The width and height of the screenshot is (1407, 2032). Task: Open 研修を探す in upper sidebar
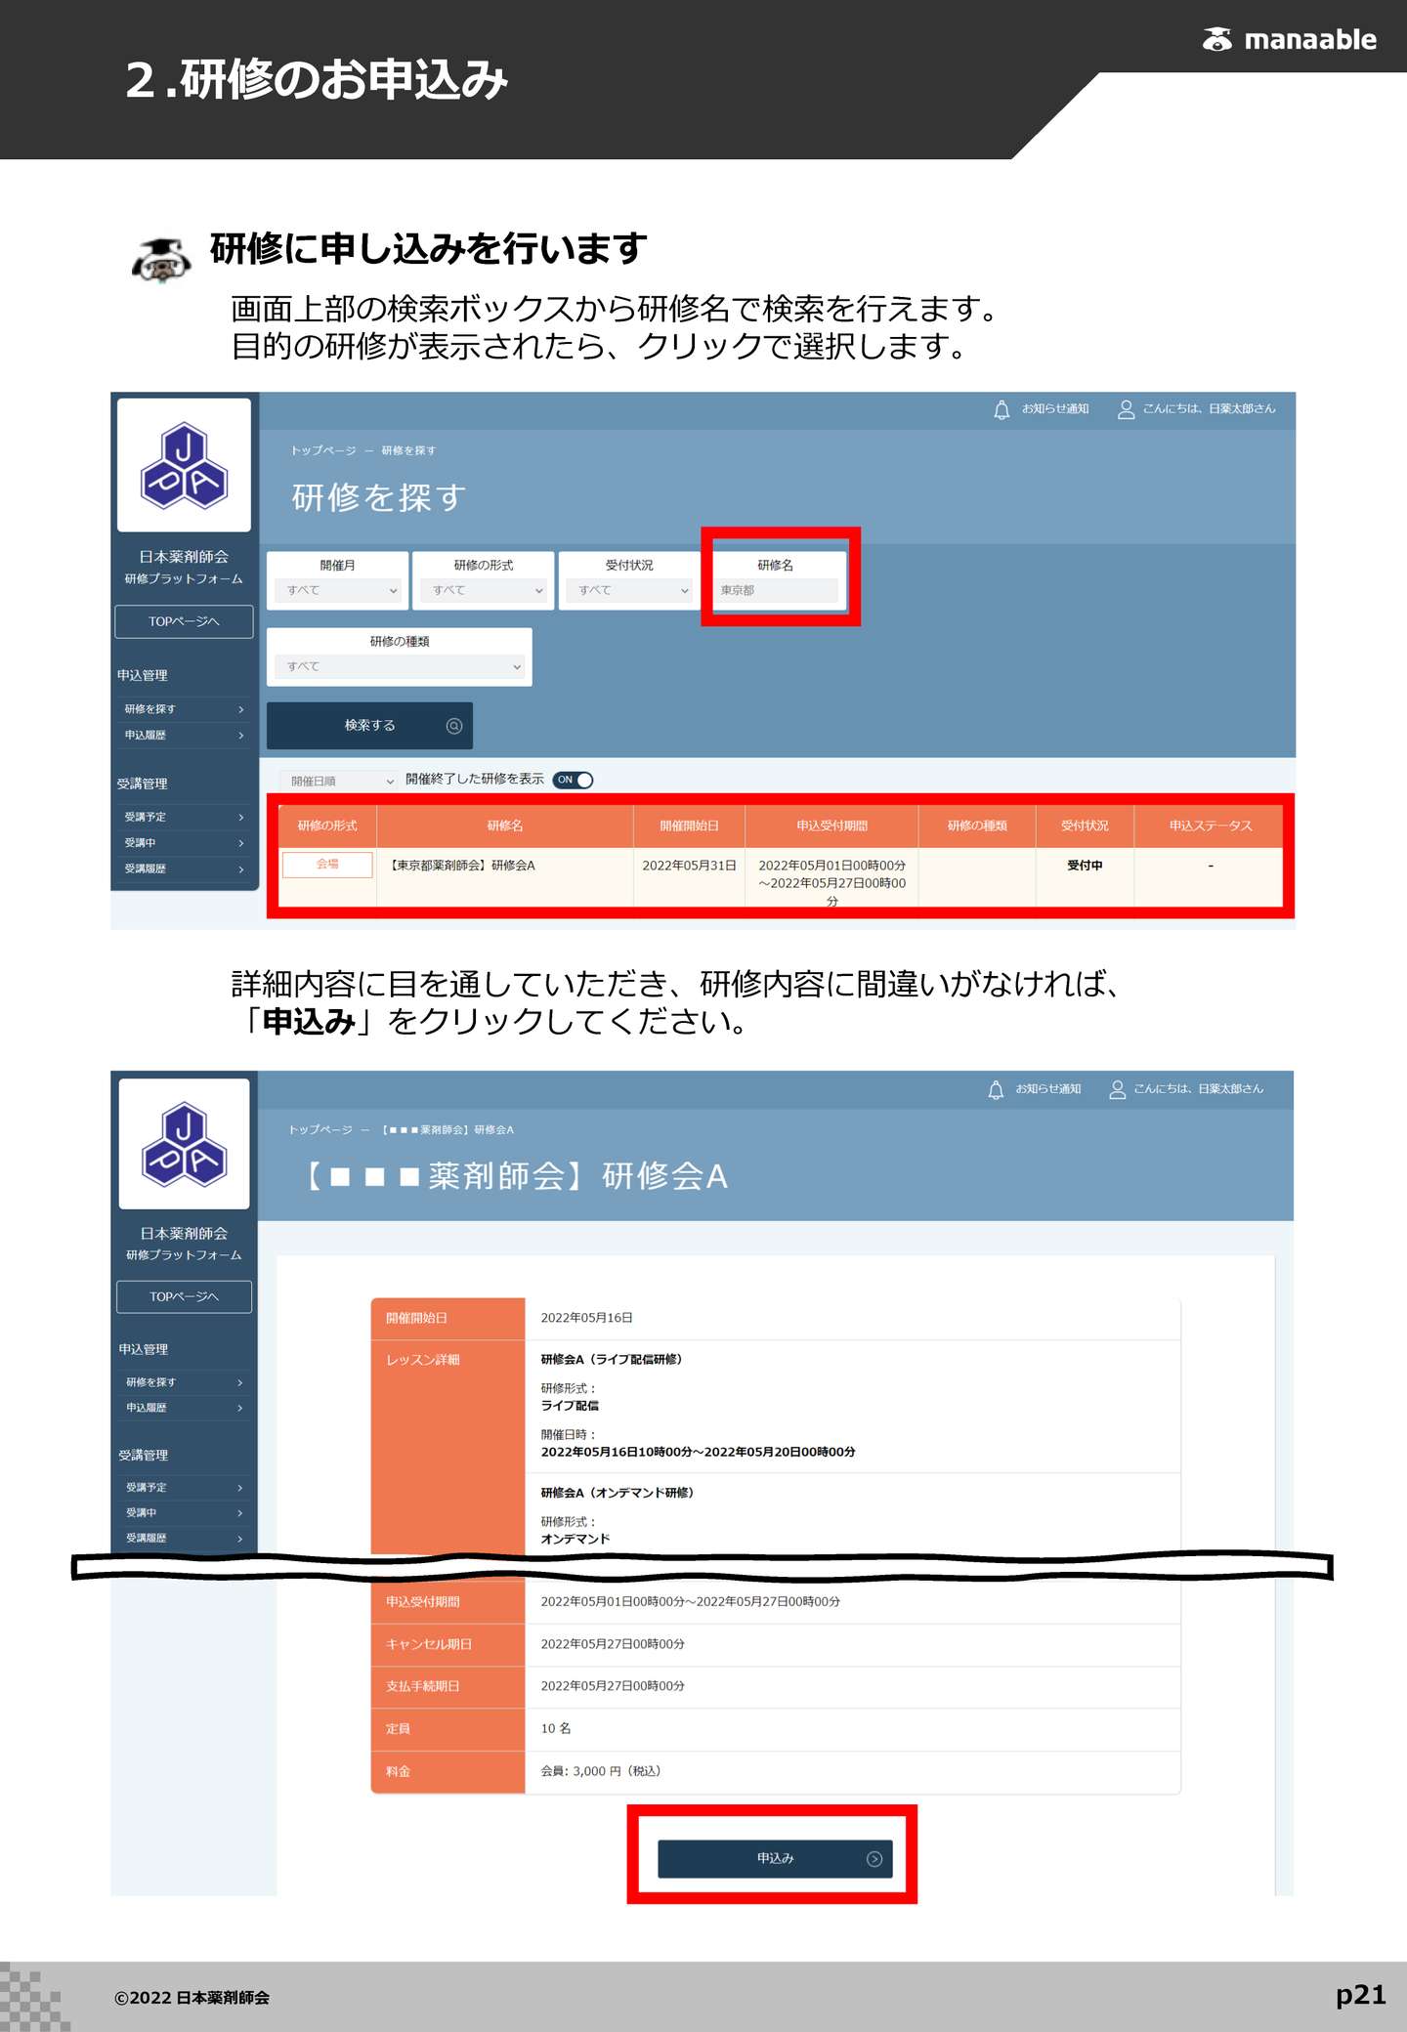[184, 709]
